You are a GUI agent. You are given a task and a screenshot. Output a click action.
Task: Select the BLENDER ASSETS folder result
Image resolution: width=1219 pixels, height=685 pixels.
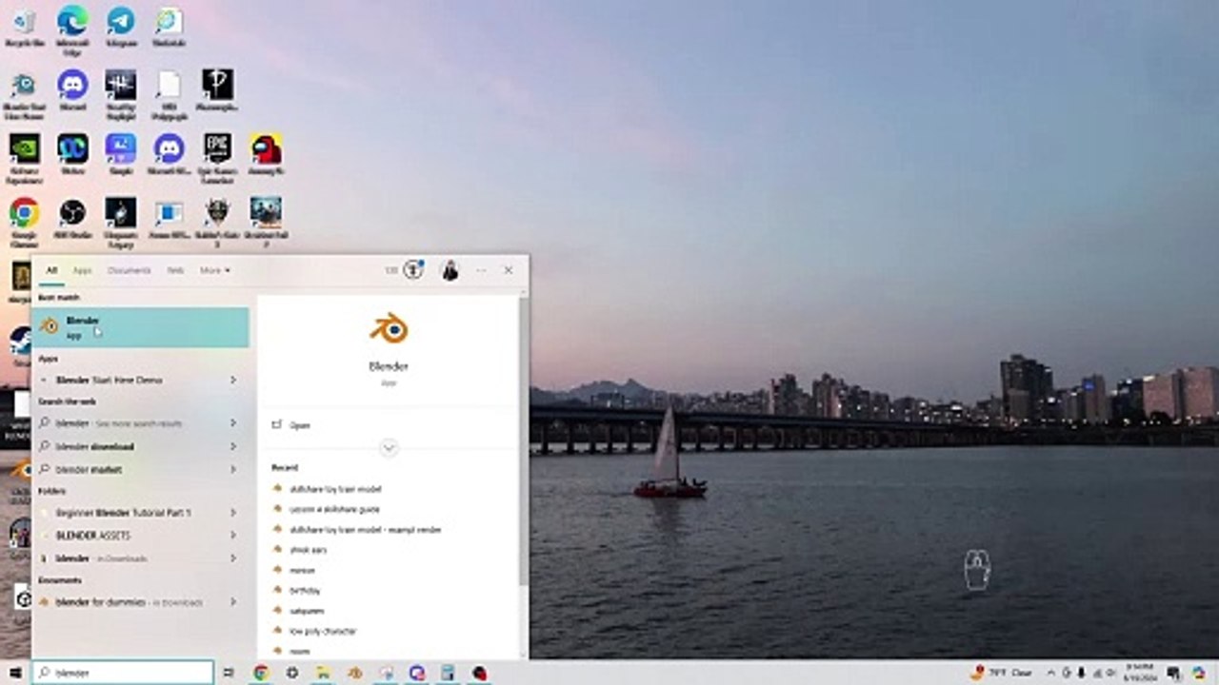(93, 536)
